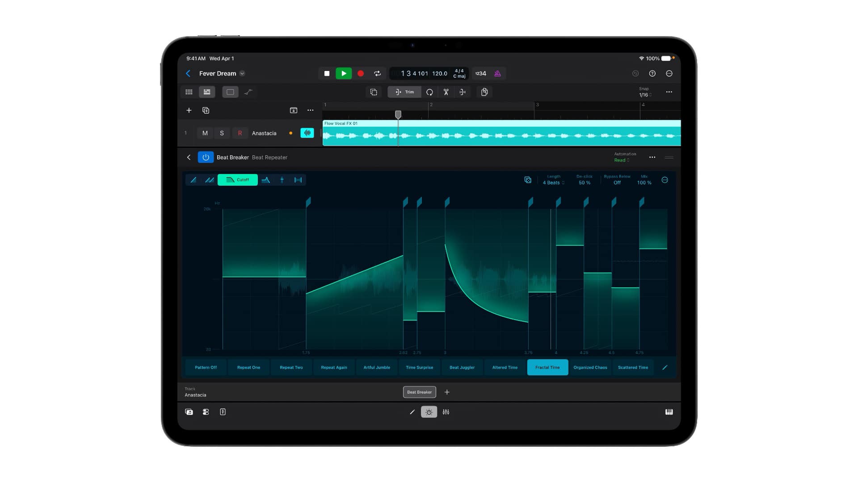Select the Scattered Time preset
The image size is (858, 482).
[x=633, y=367]
